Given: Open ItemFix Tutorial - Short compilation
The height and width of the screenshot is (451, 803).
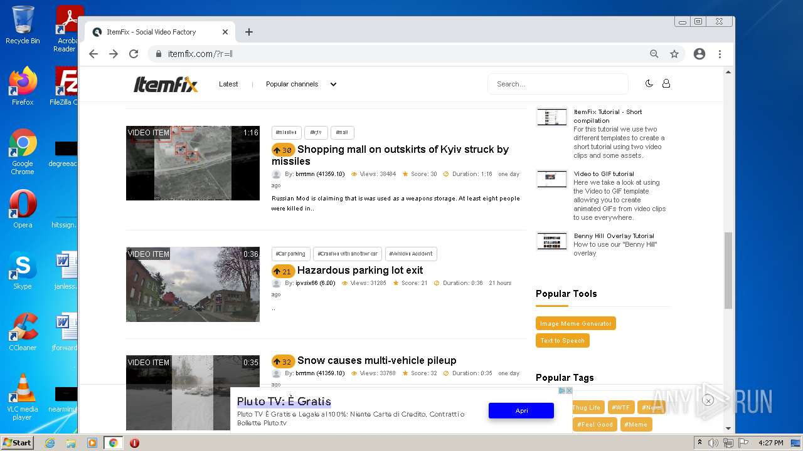Looking at the screenshot, I should point(607,116).
